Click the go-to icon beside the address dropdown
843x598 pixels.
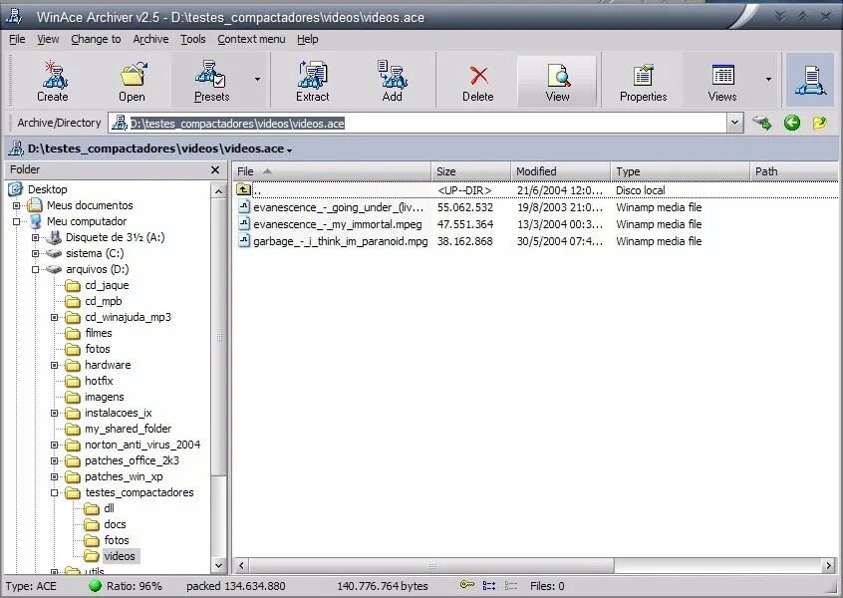tap(762, 123)
